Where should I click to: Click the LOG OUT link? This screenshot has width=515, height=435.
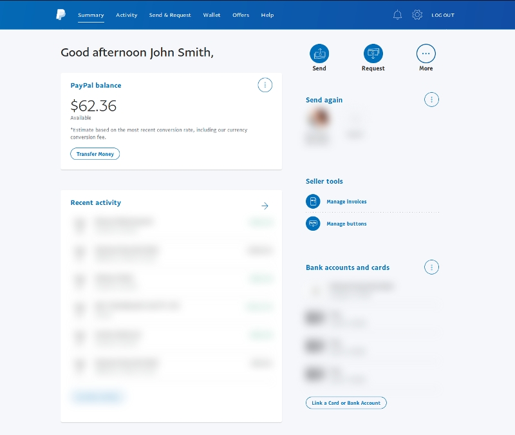tap(443, 15)
